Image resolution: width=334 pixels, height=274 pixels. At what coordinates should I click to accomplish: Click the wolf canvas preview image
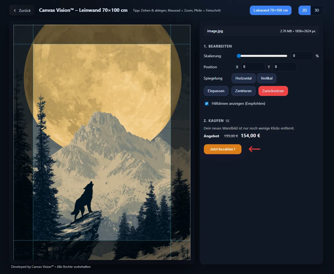tap(102, 142)
